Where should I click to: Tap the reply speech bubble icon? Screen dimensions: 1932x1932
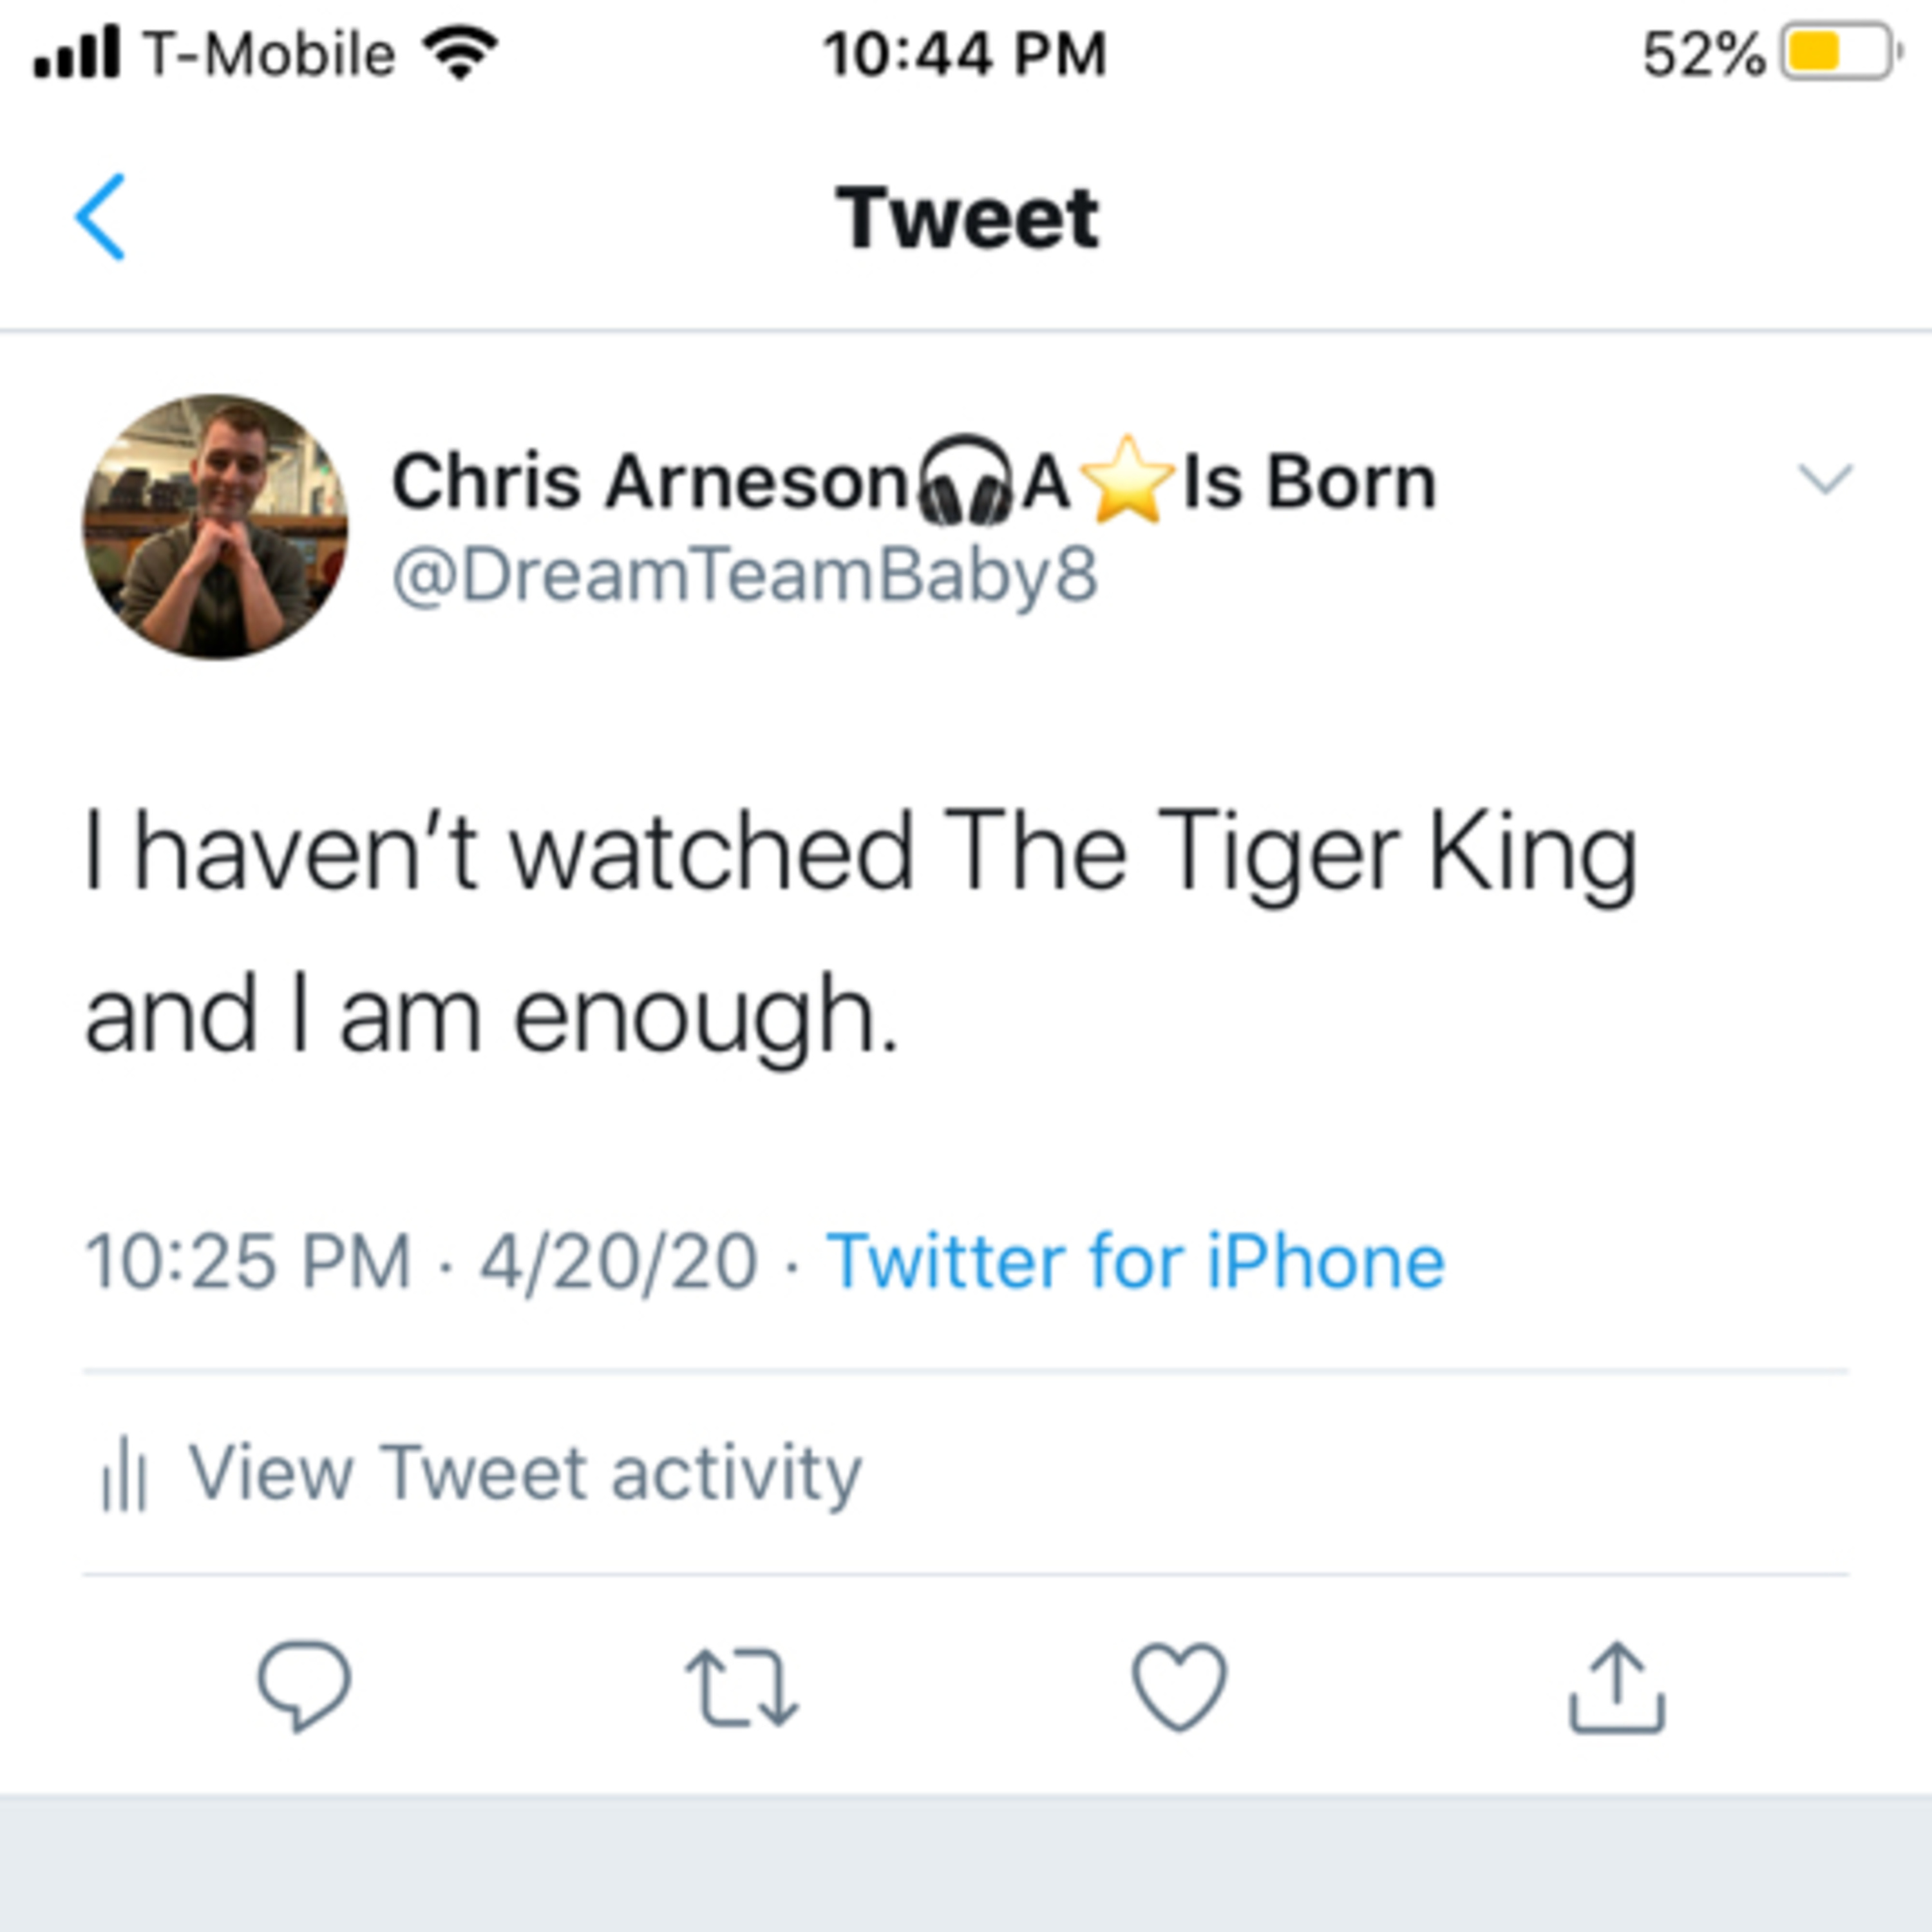304,1687
